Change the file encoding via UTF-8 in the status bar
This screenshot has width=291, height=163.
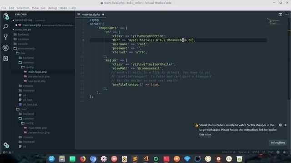tap(256, 152)
